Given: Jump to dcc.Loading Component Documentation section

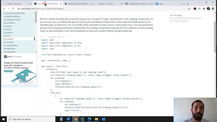Looking at the screenshot, I should pyautogui.click(x=186, y=18).
